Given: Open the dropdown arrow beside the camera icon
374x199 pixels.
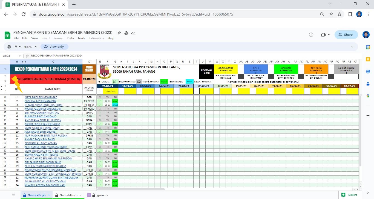Looking at the screenshot, I should [329, 35].
